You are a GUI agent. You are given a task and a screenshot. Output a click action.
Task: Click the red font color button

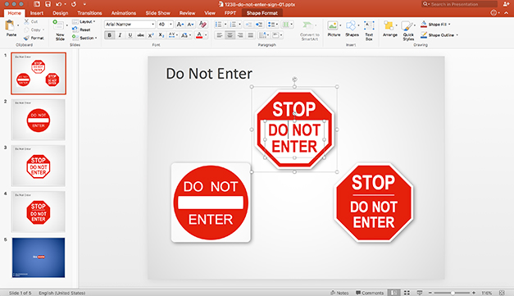coord(199,35)
